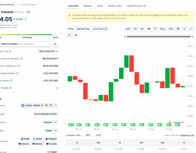Viewport: 196px width, 153px height.
Task: Click the chart range scrollbar track
Action: point(159,37)
